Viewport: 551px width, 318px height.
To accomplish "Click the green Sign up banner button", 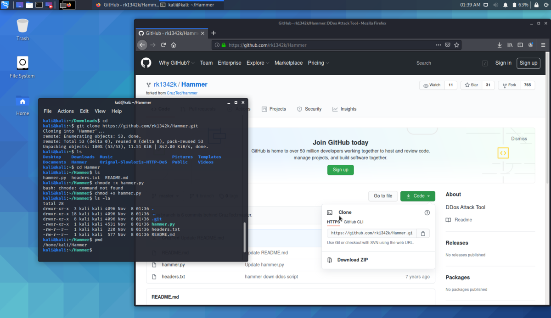I will (340, 169).
